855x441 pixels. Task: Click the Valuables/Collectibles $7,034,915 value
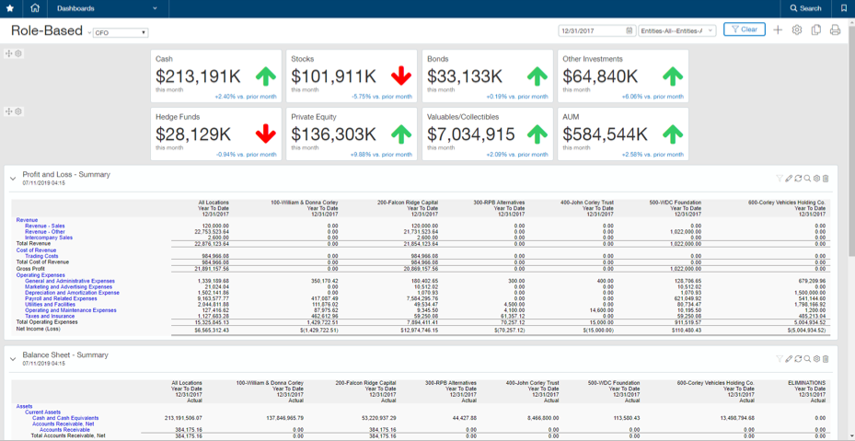(470, 134)
